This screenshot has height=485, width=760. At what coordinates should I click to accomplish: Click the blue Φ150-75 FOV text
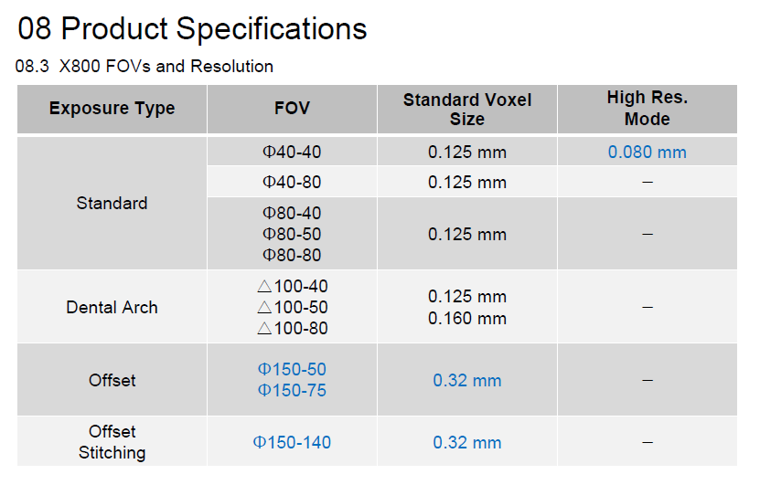[292, 390]
